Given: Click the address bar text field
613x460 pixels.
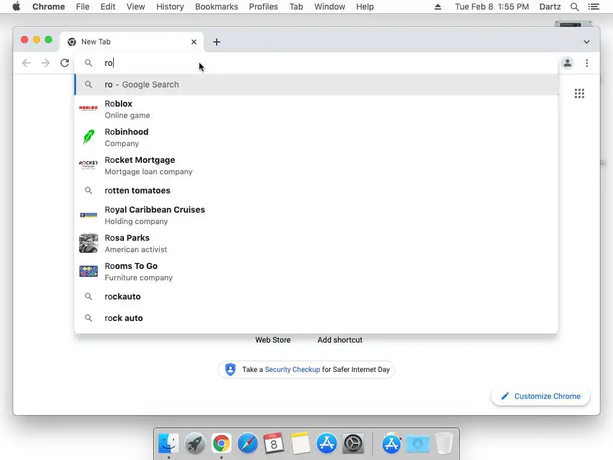Looking at the screenshot, I should point(316,63).
